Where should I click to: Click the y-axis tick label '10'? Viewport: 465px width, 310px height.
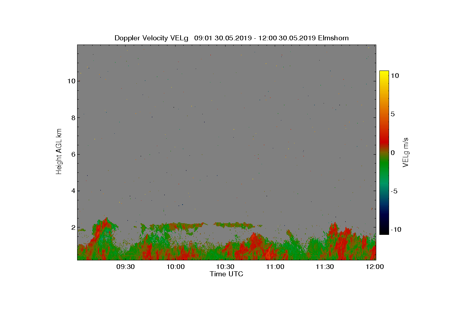point(71,81)
